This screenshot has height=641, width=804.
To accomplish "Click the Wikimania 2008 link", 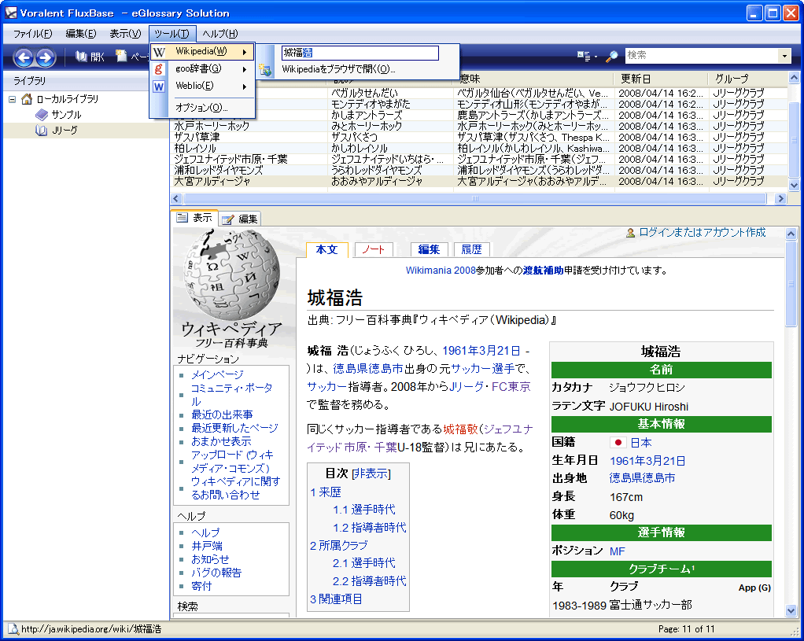I will (x=441, y=271).
